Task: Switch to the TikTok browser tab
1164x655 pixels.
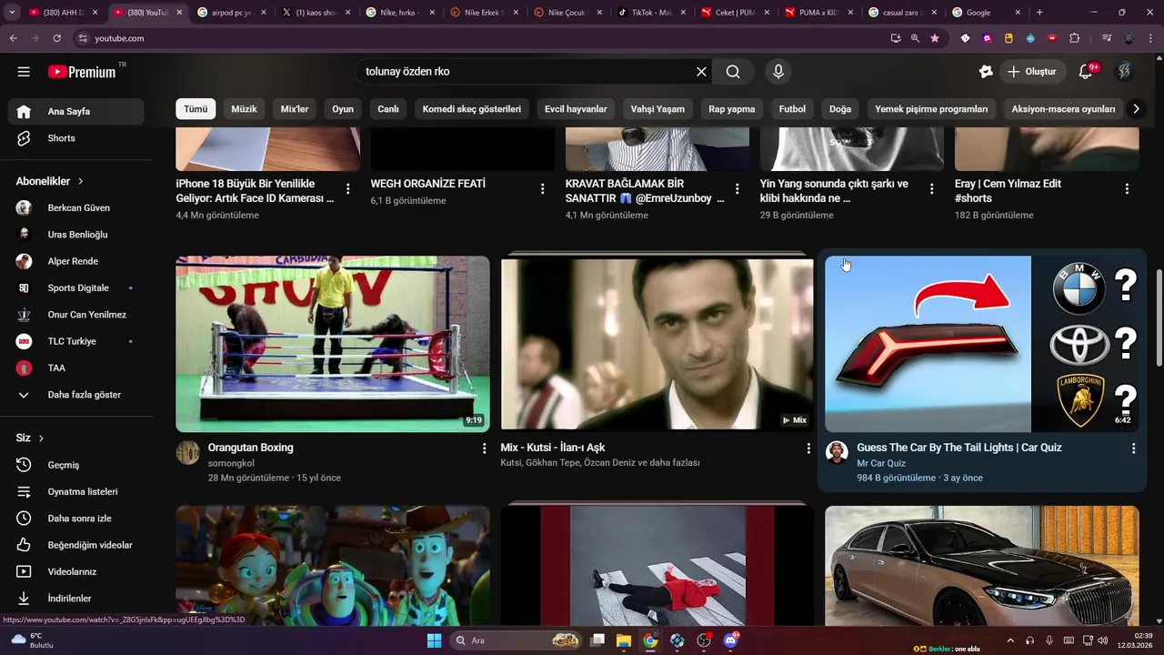Action: tap(651, 13)
